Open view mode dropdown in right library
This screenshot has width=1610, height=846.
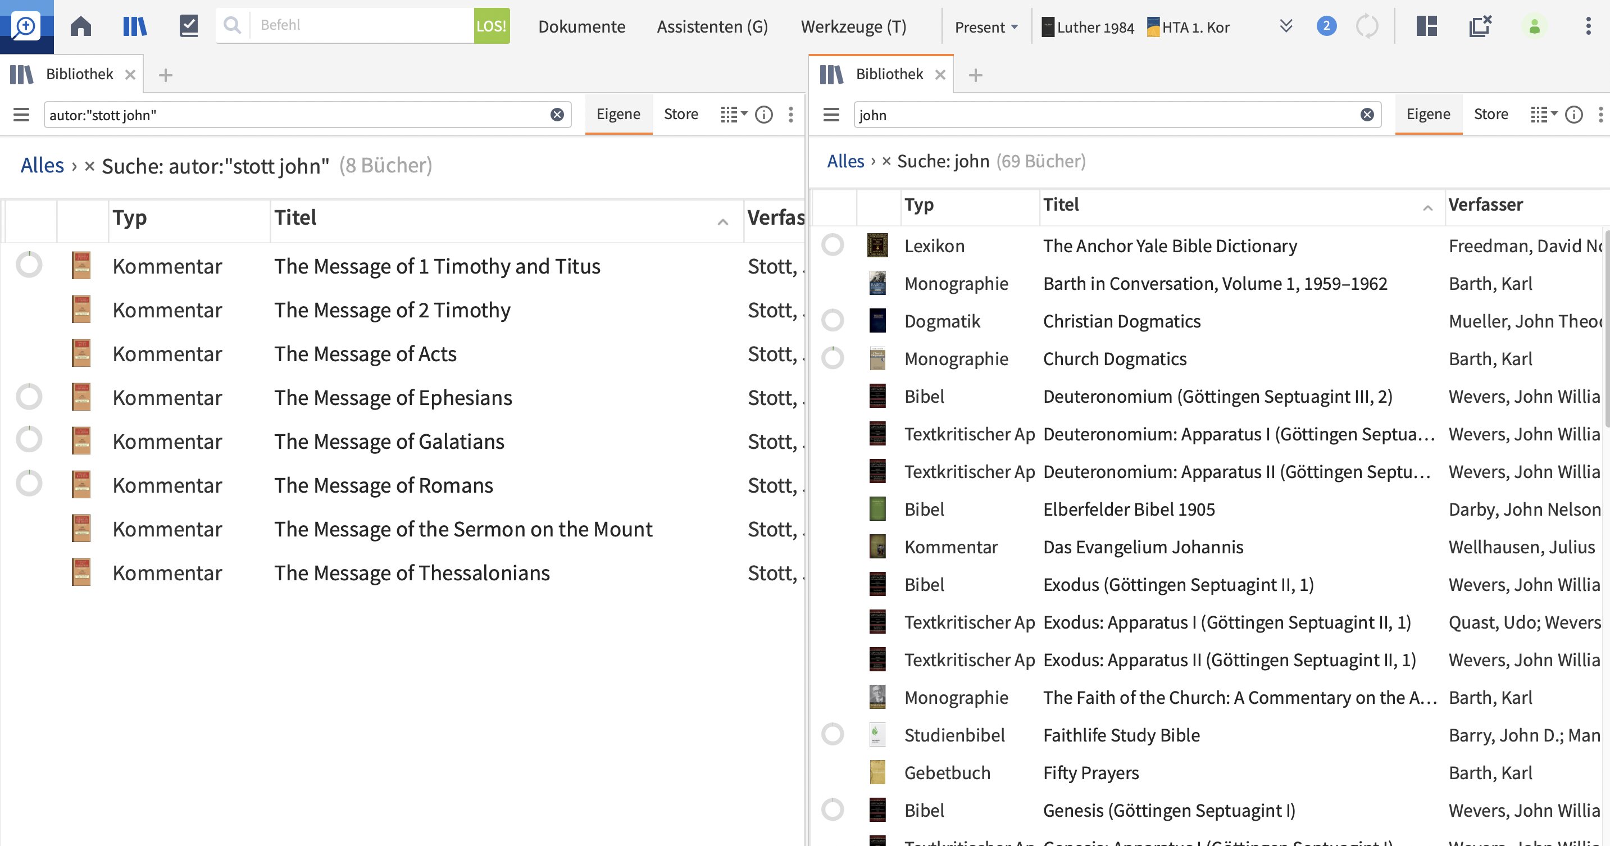pos(1543,115)
